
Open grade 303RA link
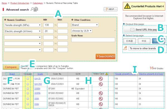[x=37, y=93]
